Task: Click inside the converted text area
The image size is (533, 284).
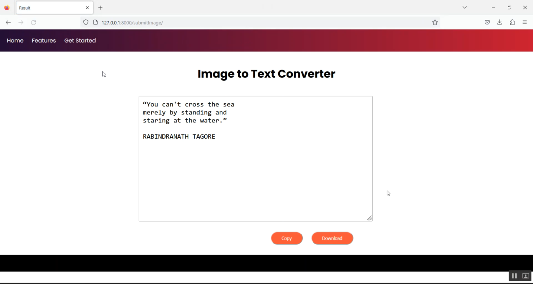Action: [x=255, y=158]
